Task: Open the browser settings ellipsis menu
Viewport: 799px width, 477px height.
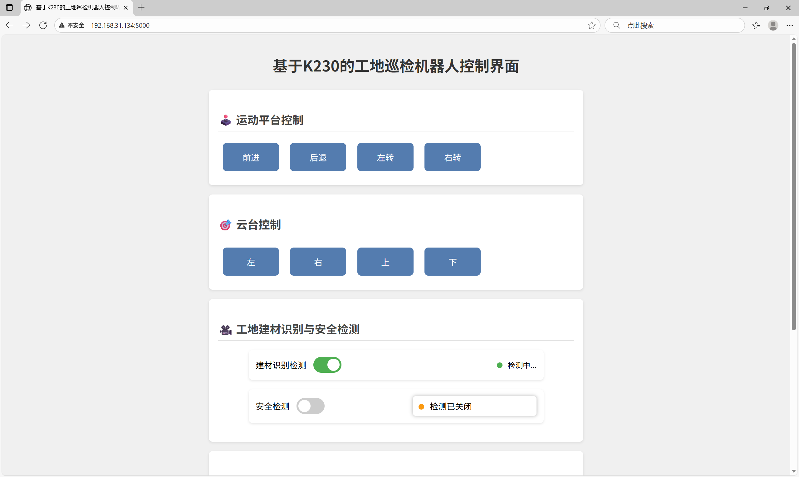Action: pos(789,25)
